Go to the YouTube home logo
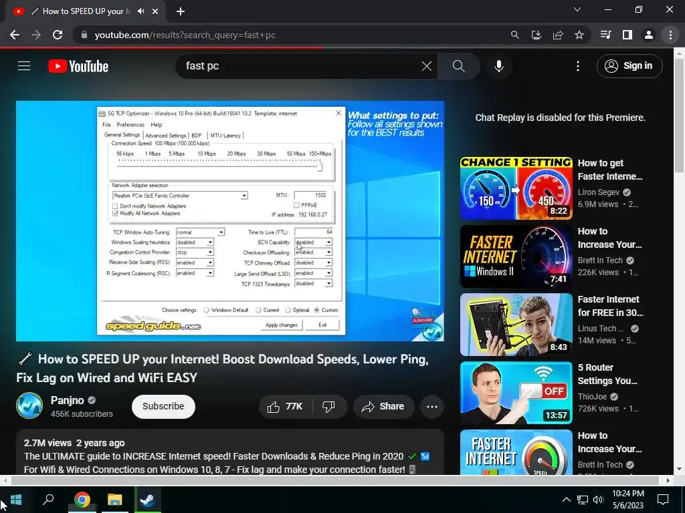The image size is (685, 513). click(78, 66)
